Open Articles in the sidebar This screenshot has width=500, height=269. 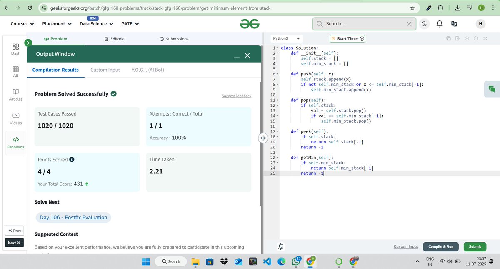(x=15, y=95)
